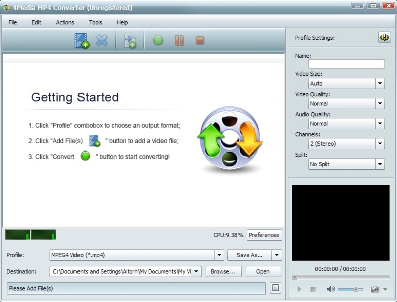Open the Tools menu
This screenshot has height=302, width=397.
point(96,22)
